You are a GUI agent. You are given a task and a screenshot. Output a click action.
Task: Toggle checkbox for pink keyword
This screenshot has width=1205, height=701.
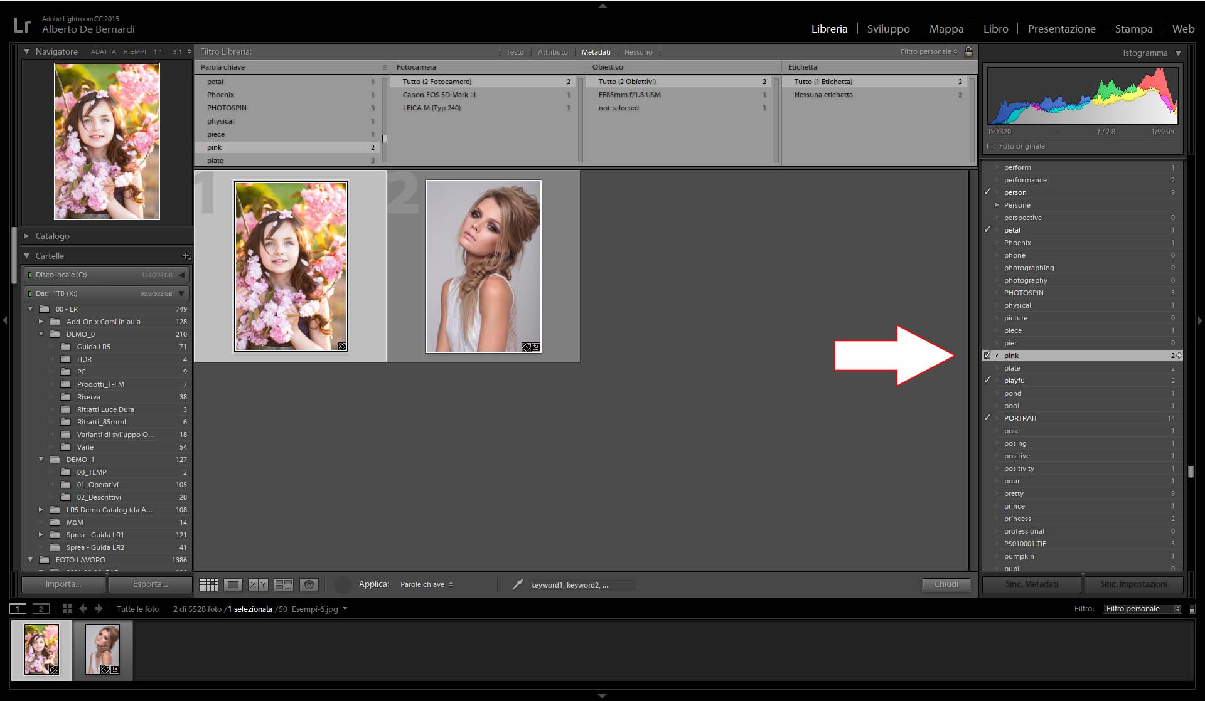pos(987,356)
